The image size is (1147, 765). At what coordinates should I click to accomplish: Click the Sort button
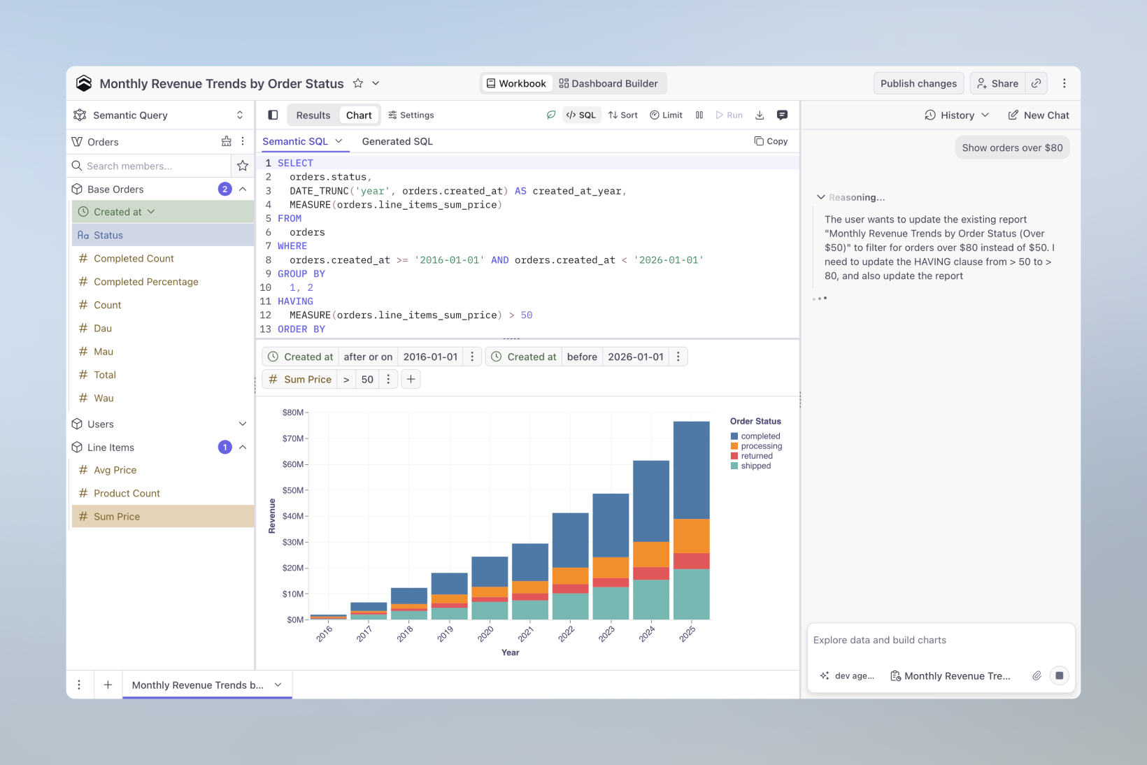[622, 115]
